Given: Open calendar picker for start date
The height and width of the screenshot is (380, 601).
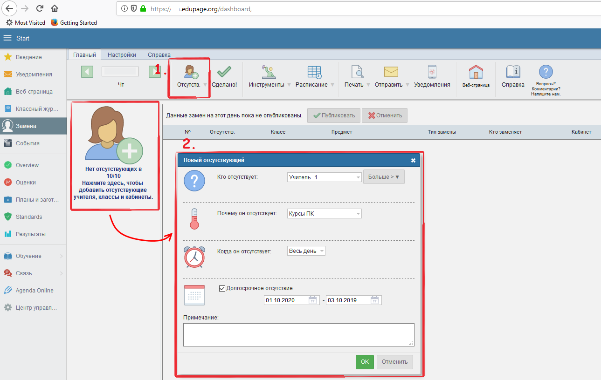Looking at the screenshot, I should pyautogui.click(x=313, y=300).
